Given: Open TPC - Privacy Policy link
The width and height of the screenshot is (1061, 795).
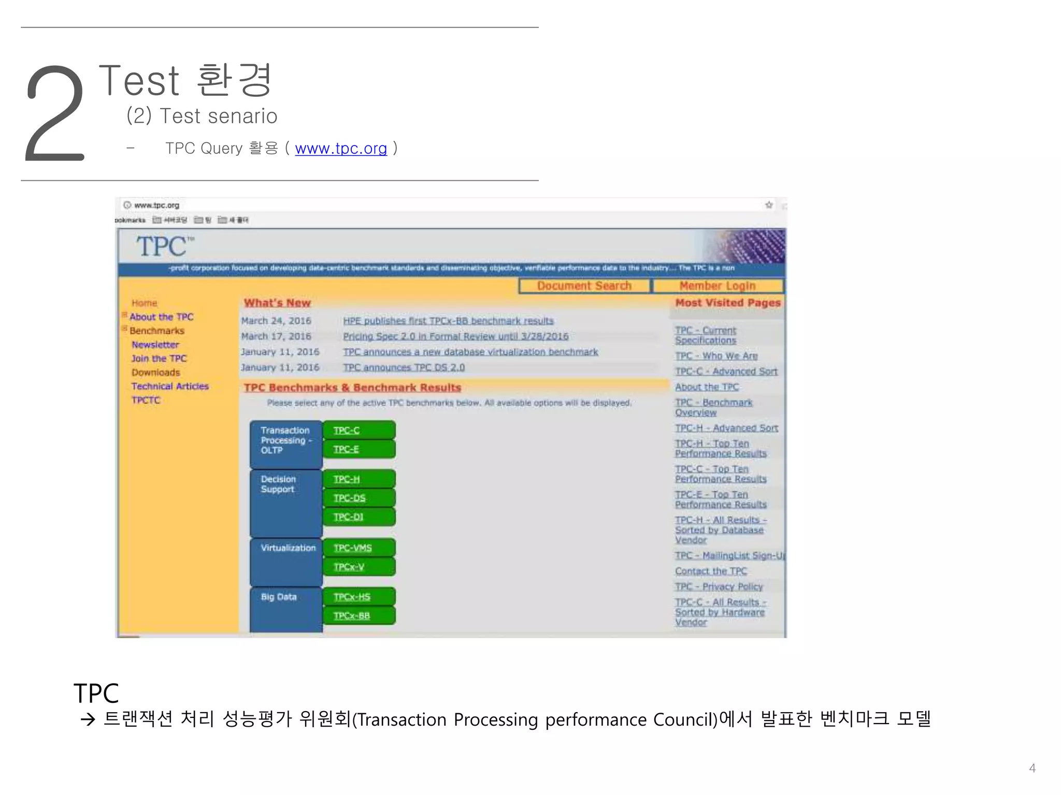Looking at the screenshot, I should (x=719, y=587).
